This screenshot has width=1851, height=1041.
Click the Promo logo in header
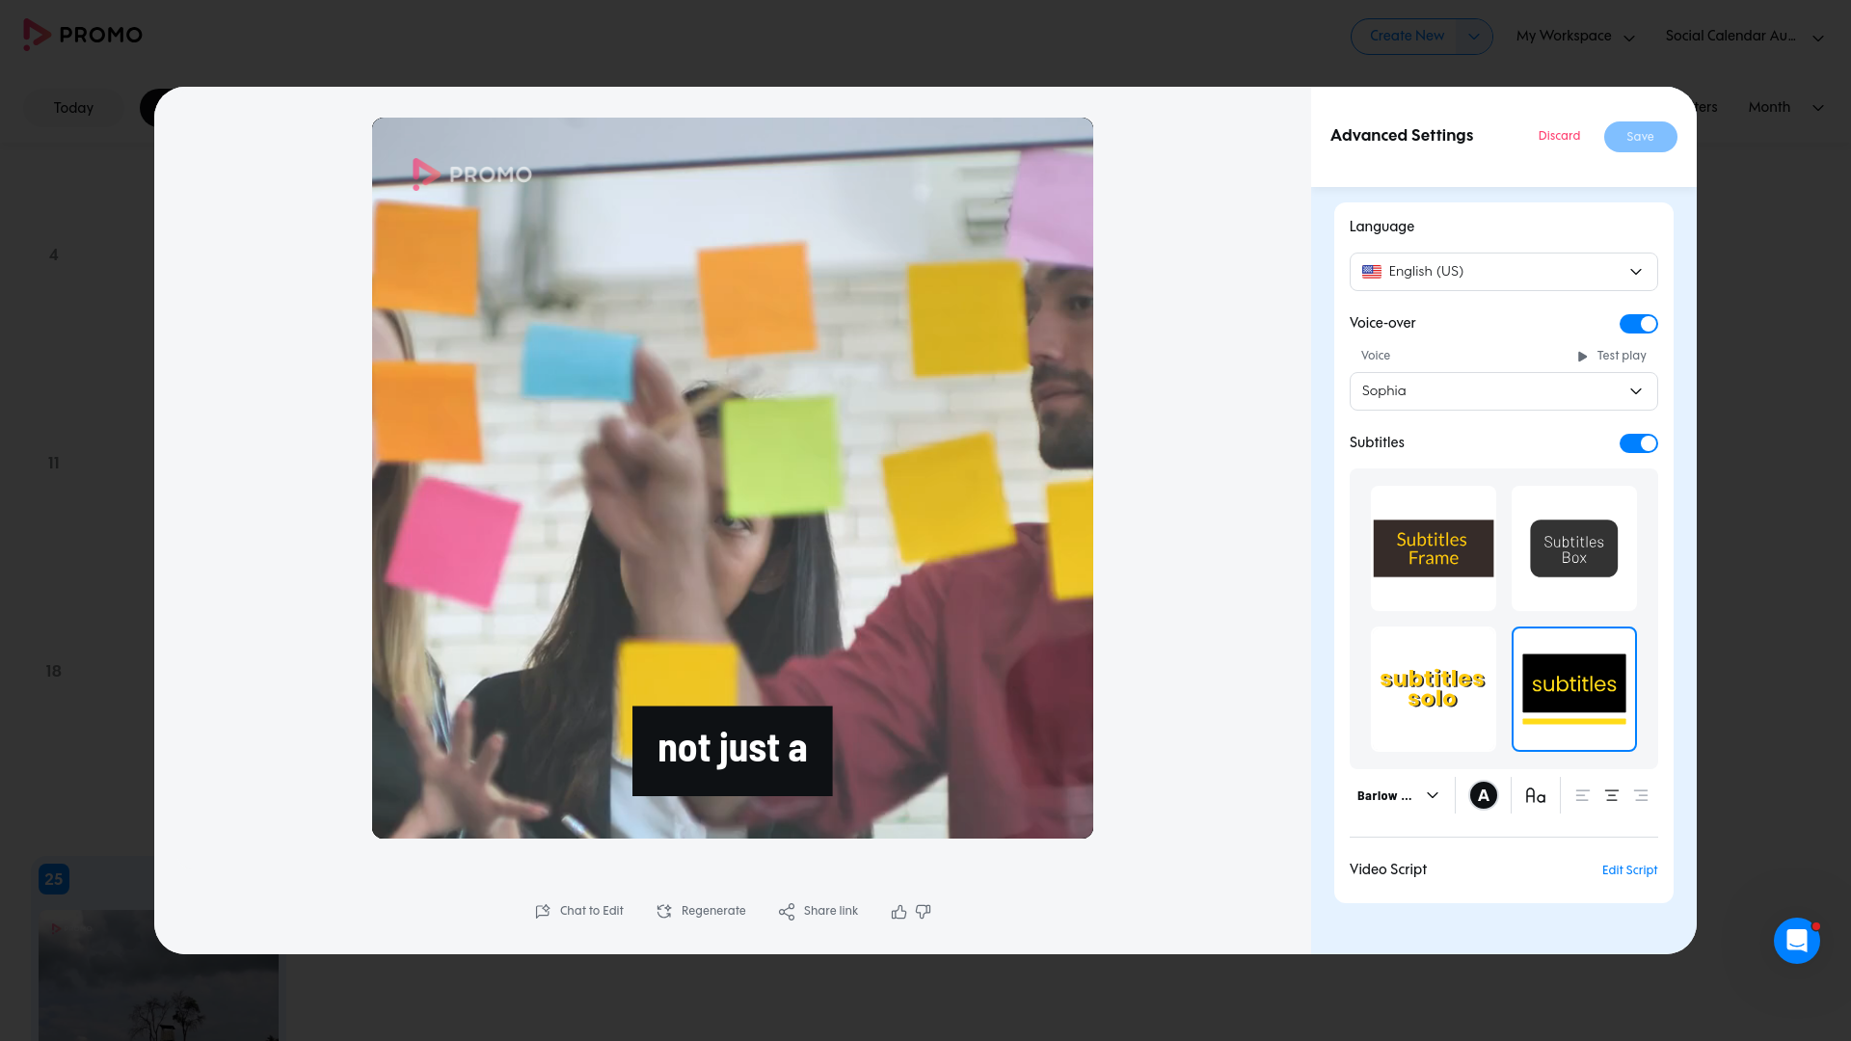[83, 35]
